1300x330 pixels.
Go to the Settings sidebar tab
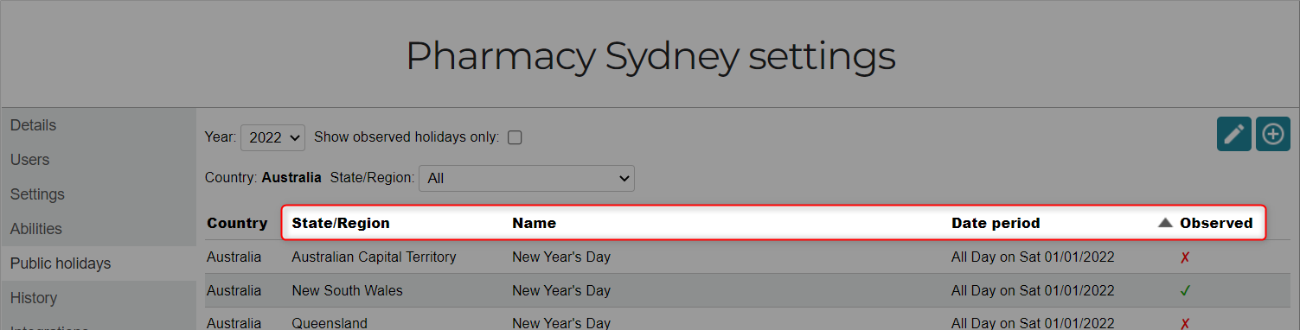click(99, 194)
